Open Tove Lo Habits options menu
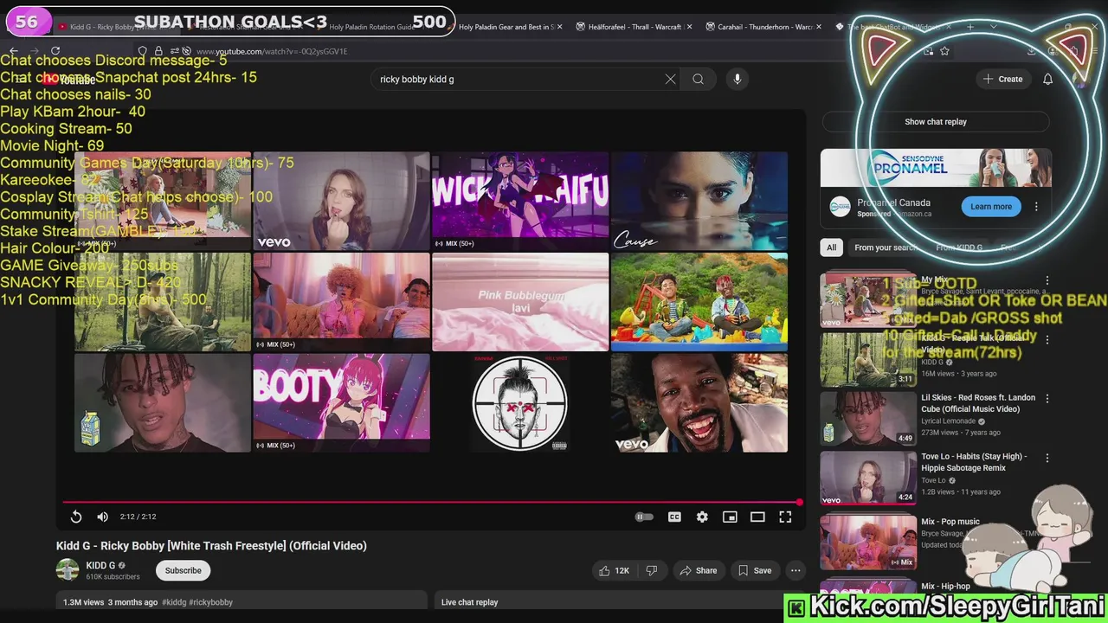 pos(1047,458)
